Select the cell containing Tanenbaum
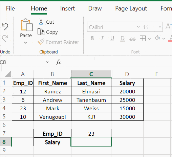Image resolution: width=172 pixels, height=157 pixels. tap(91, 100)
